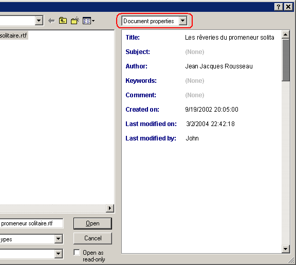Viewport: 296px width, 265px height.
Task: Create a new folder with the sparkle folder icon
Action: coord(75,21)
